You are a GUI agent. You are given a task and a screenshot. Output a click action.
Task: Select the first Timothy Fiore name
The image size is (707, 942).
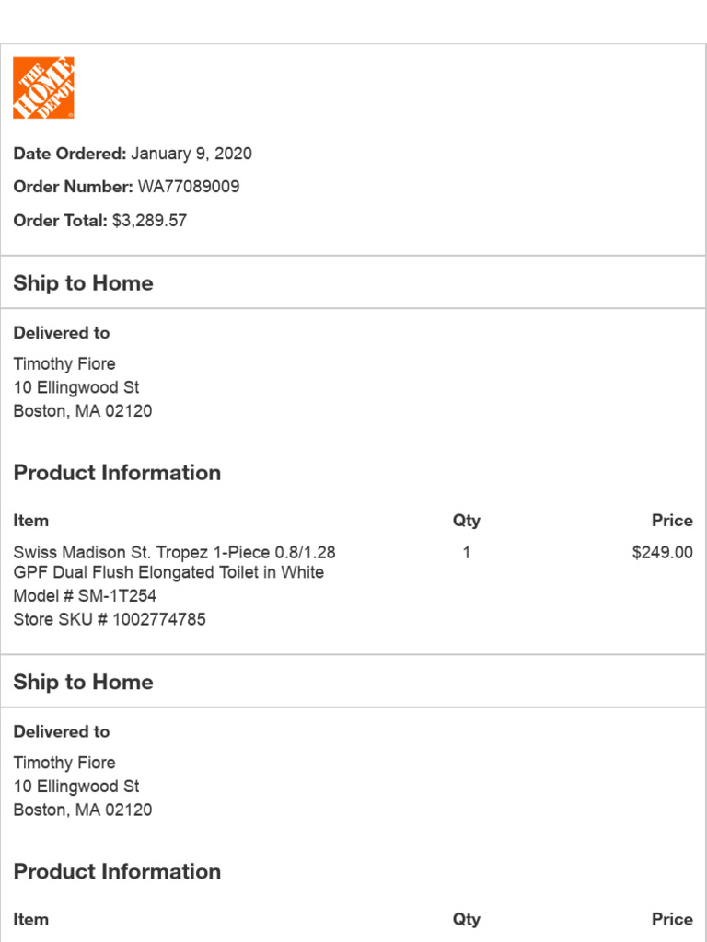pyautogui.click(x=64, y=363)
